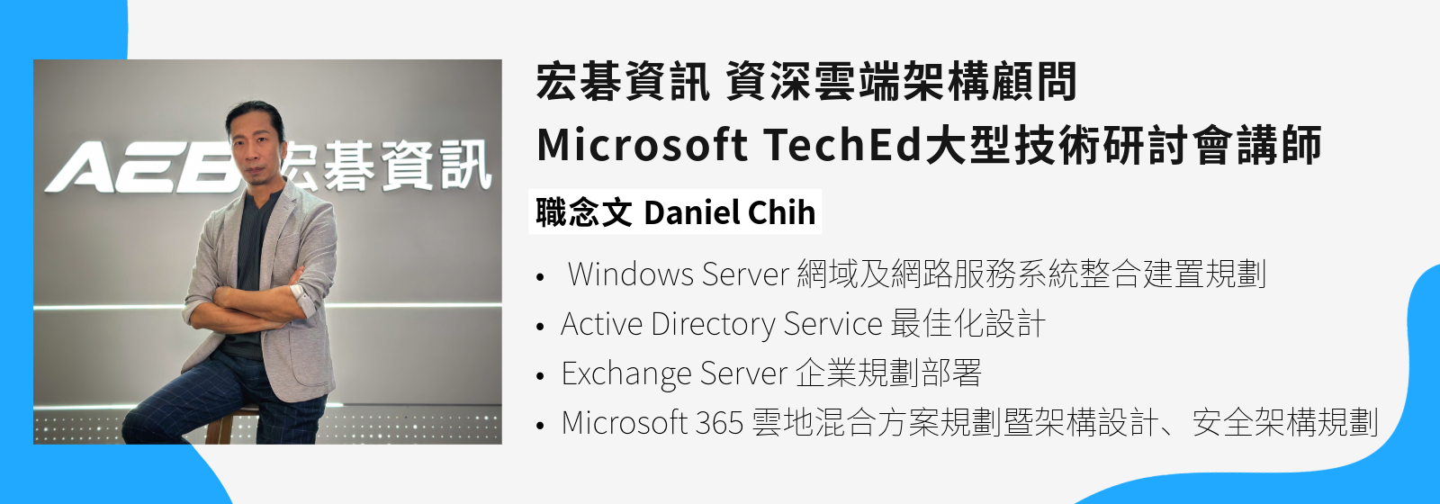Click the bullet dot before Windows Server

click(540, 276)
